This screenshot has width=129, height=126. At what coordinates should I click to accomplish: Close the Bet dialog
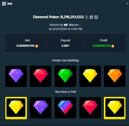pos(127,4)
